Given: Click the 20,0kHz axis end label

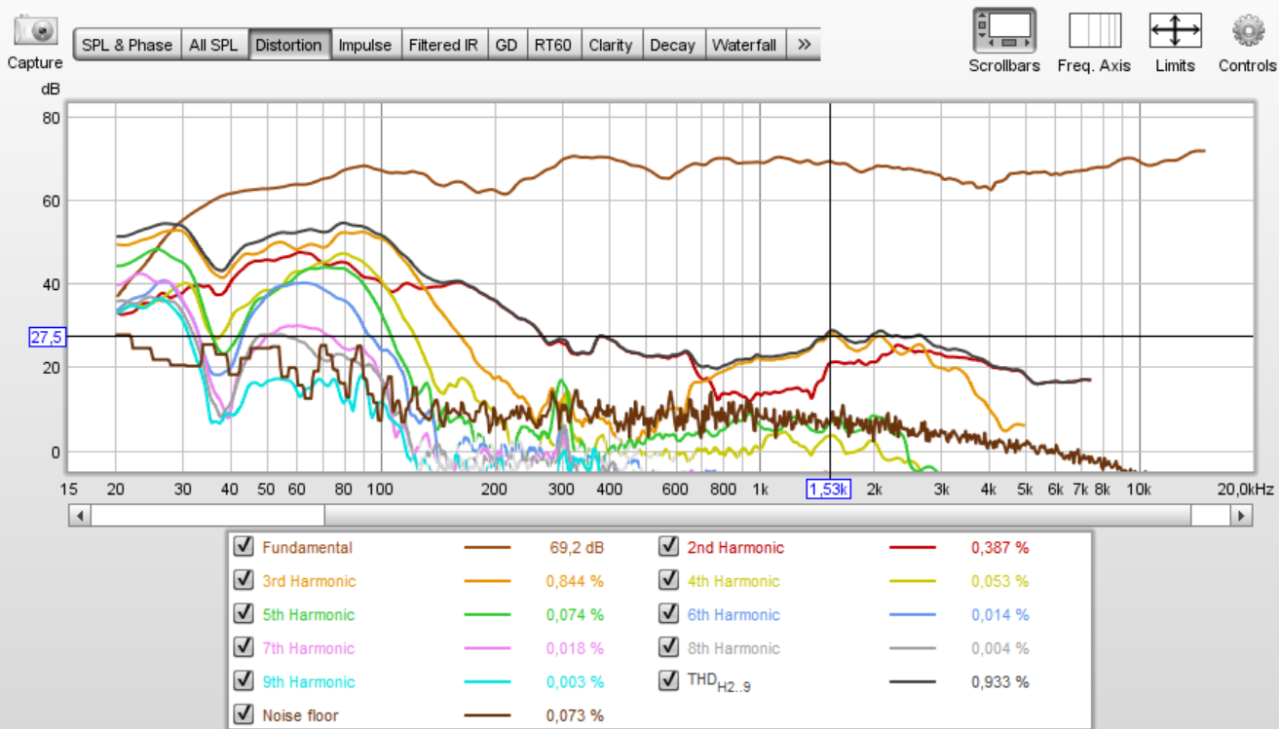Looking at the screenshot, I should tap(1245, 489).
